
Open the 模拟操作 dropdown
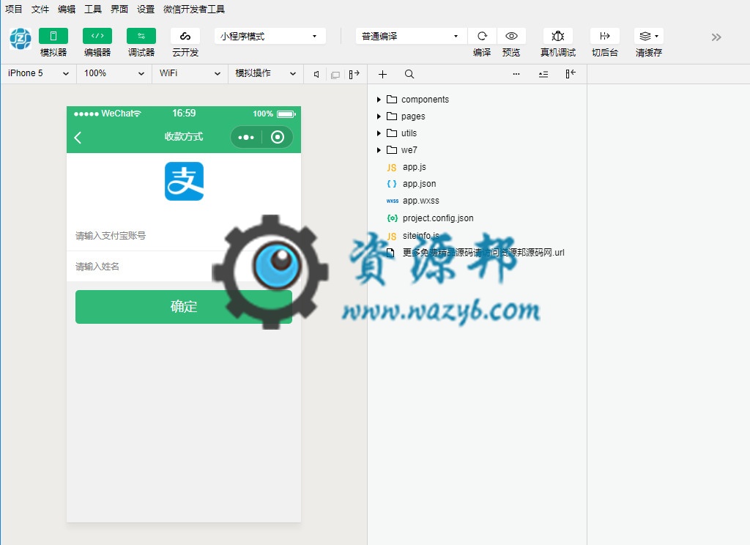pyautogui.click(x=265, y=73)
